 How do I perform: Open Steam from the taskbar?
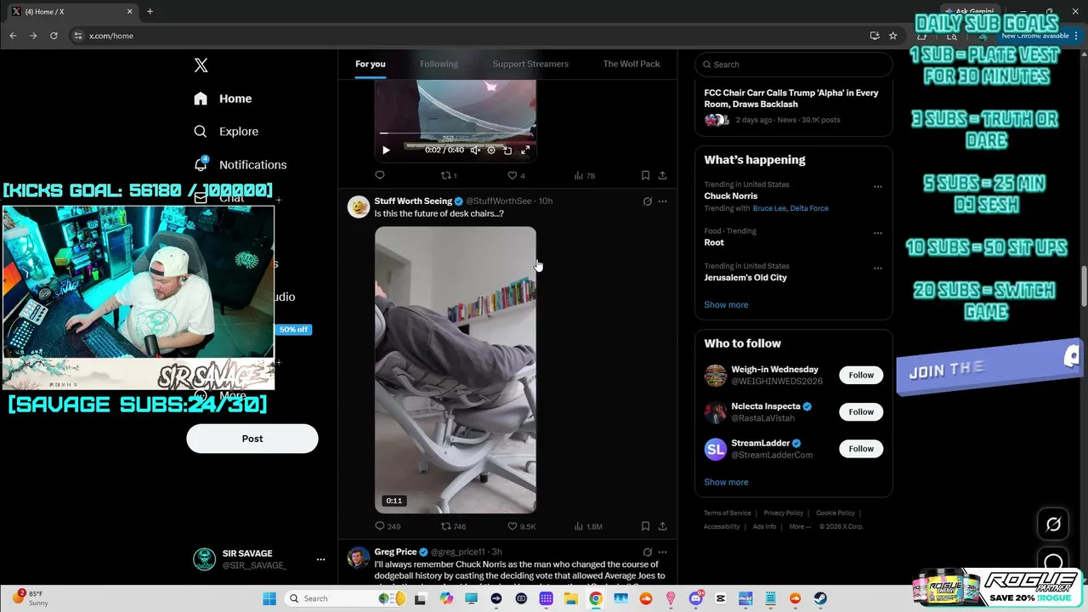point(820,598)
